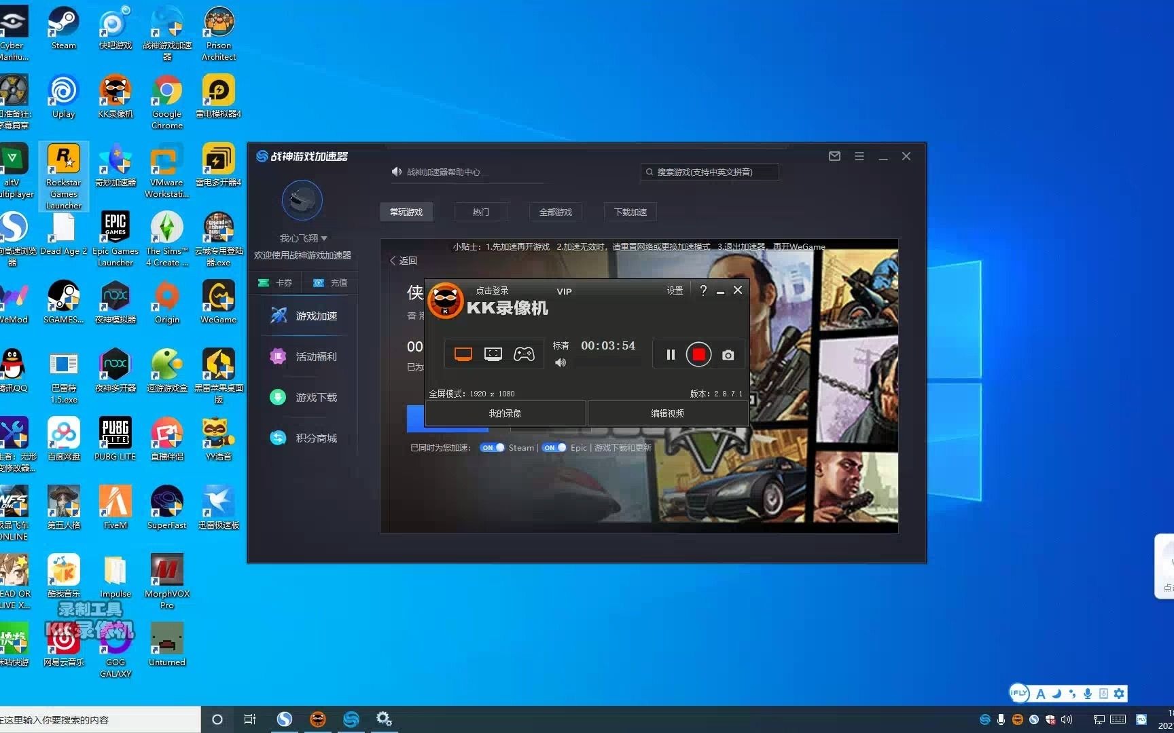
Task: Click iFLY toolbar settings gear
Action: [1119, 694]
